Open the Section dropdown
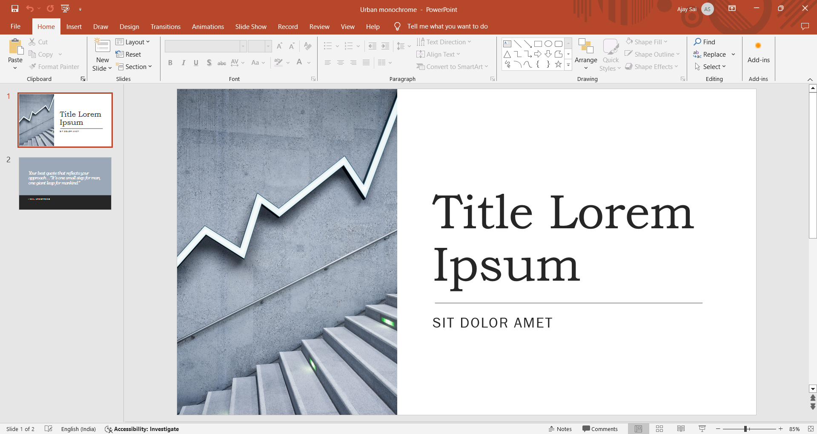The image size is (817, 434). coord(134,66)
